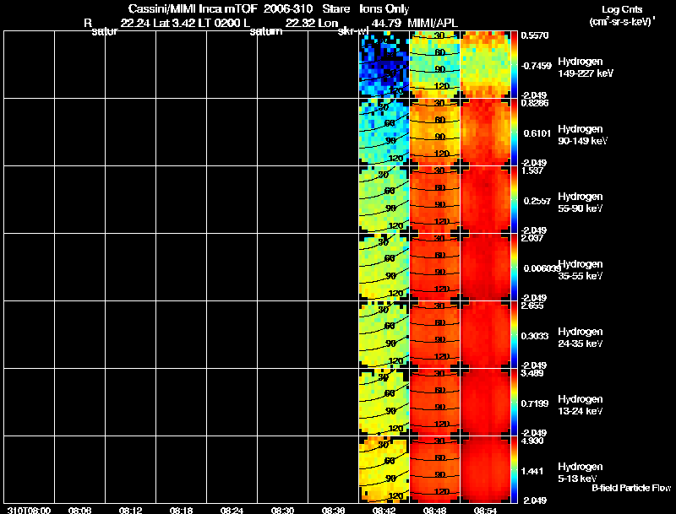676x514 pixels.
Task: Click the 08:54 image in the Hydrogen 13-24 keV row
Action: pos(485,403)
